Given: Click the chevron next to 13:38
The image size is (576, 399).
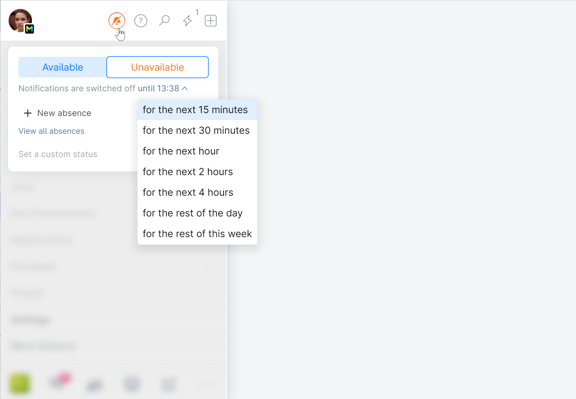Looking at the screenshot, I should [185, 88].
